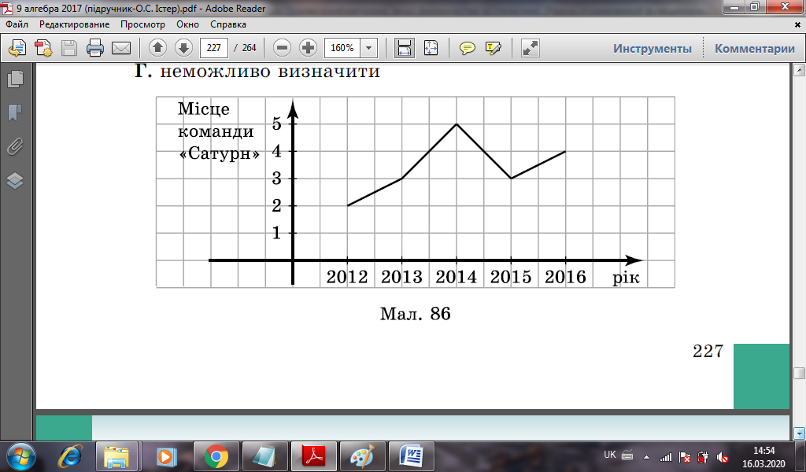Click the page number field showing 227
The width and height of the screenshot is (806, 472).
click(x=214, y=48)
